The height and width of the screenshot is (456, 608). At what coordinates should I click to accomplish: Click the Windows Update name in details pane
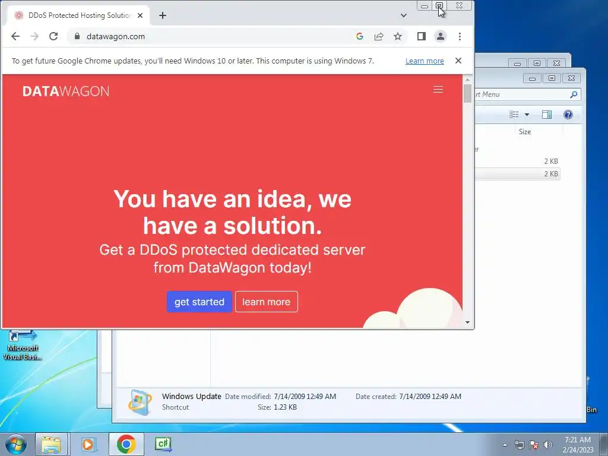click(x=192, y=396)
